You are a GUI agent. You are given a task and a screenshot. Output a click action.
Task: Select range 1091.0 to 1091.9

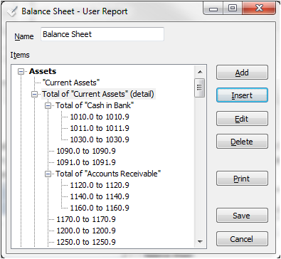point(86,162)
